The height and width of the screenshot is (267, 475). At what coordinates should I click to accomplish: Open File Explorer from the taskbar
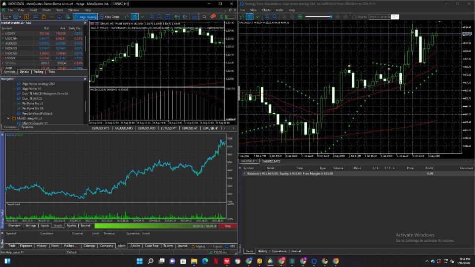pyautogui.click(x=194, y=261)
